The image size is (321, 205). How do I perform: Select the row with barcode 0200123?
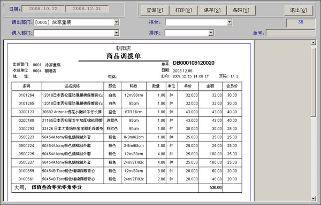click(x=126, y=112)
